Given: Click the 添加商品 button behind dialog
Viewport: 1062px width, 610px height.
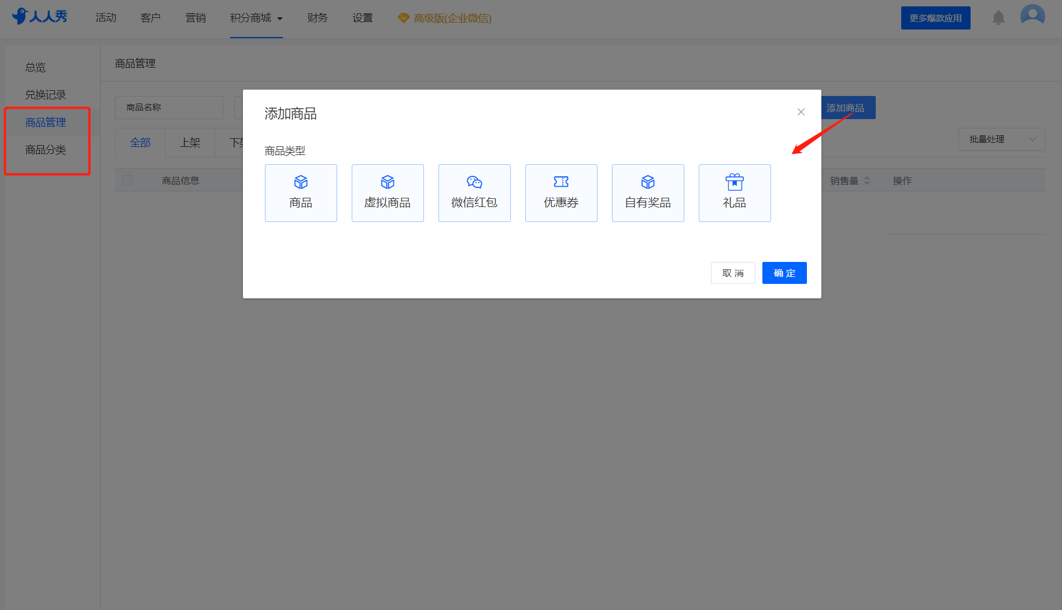Looking at the screenshot, I should [848, 108].
